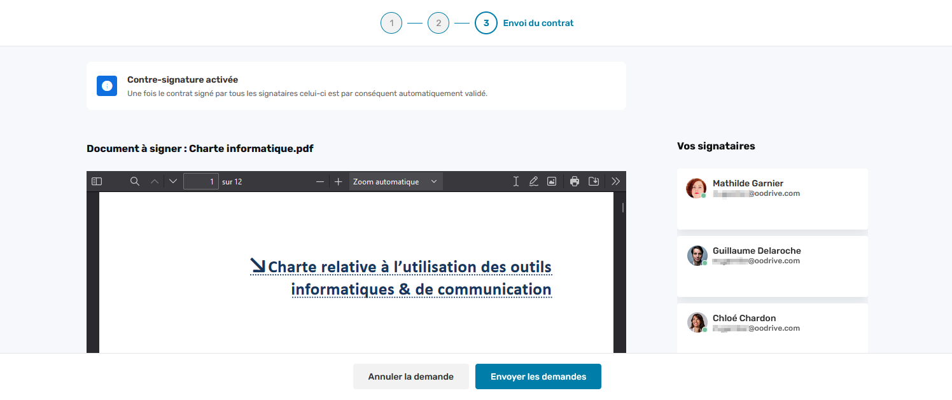This screenshot has width=952, height=400.
Task: Click the page number input field
Action: click(201, 182)
